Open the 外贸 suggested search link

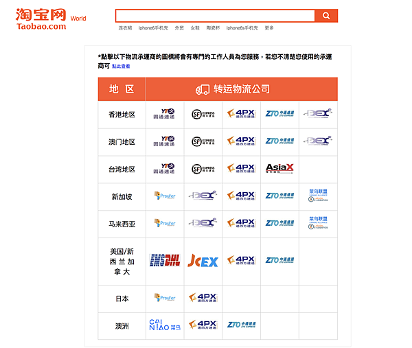[179, 28]
